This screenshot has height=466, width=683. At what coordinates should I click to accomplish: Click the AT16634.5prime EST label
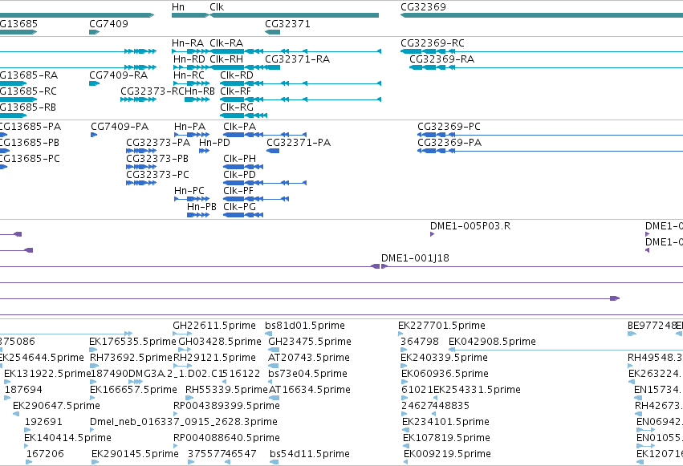pos(310,391)
